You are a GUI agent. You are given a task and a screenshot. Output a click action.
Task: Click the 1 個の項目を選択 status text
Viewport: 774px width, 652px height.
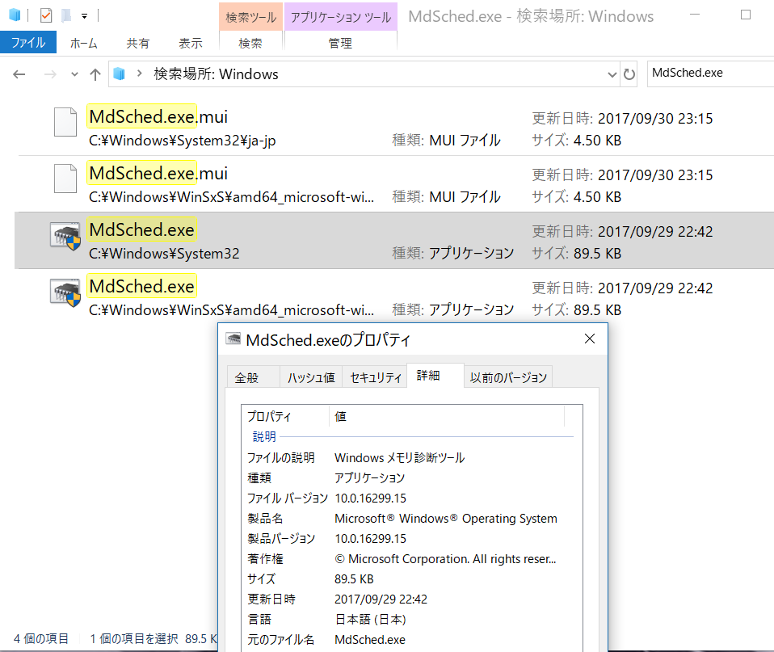134,639
